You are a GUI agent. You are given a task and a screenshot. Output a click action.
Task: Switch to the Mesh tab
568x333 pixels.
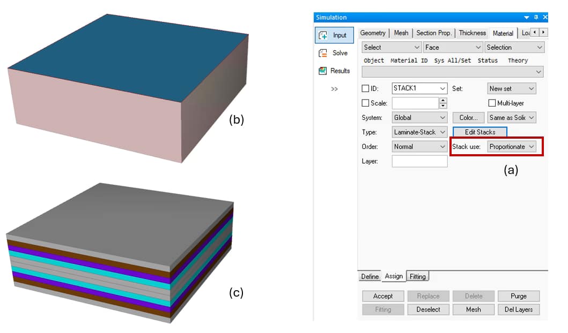401,33
